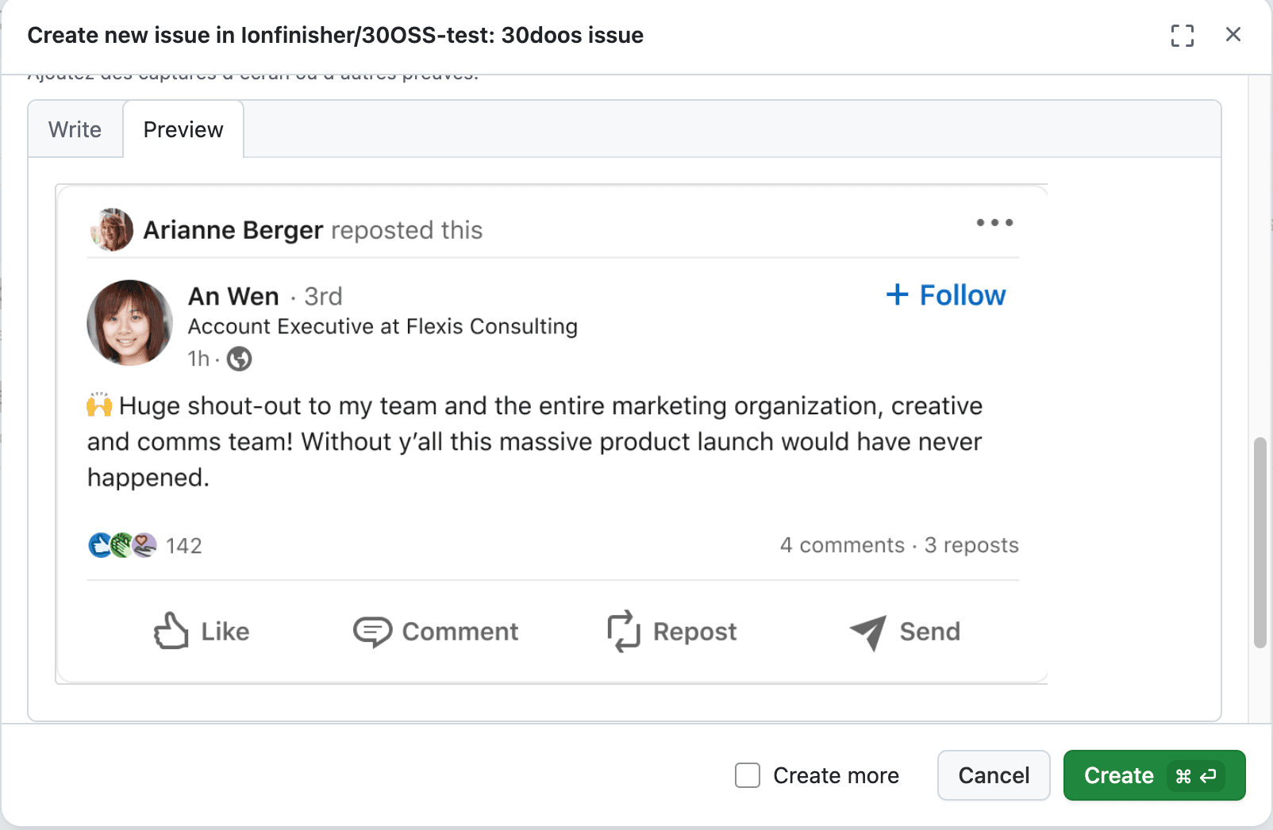View the 3 reposts link

coord(971,545)
